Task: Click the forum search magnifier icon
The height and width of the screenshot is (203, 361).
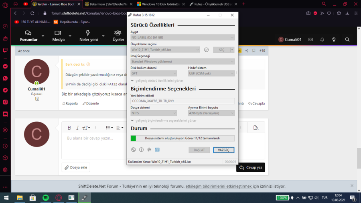Action: 347,40
